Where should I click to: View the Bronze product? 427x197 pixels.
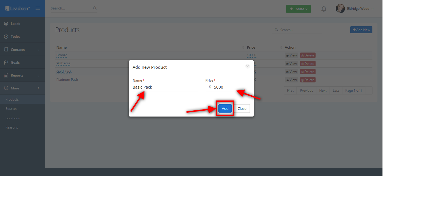pyautogui.click(x=291, y=55)
